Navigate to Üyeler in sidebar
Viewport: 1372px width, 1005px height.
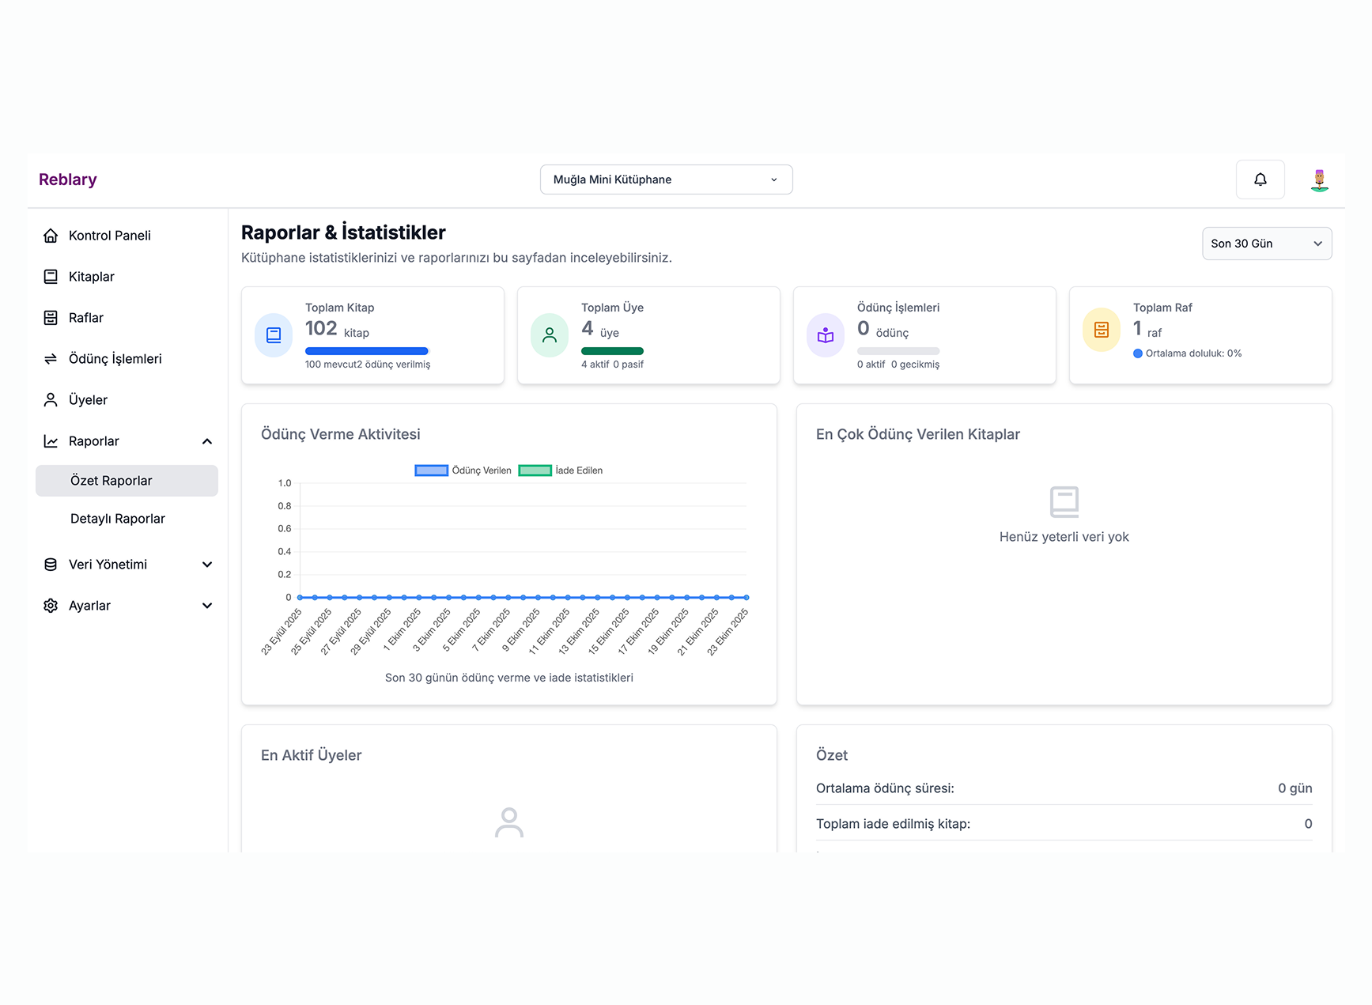tap(88, 400)
